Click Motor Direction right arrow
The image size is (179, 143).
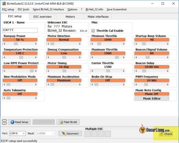click(80, 44)
